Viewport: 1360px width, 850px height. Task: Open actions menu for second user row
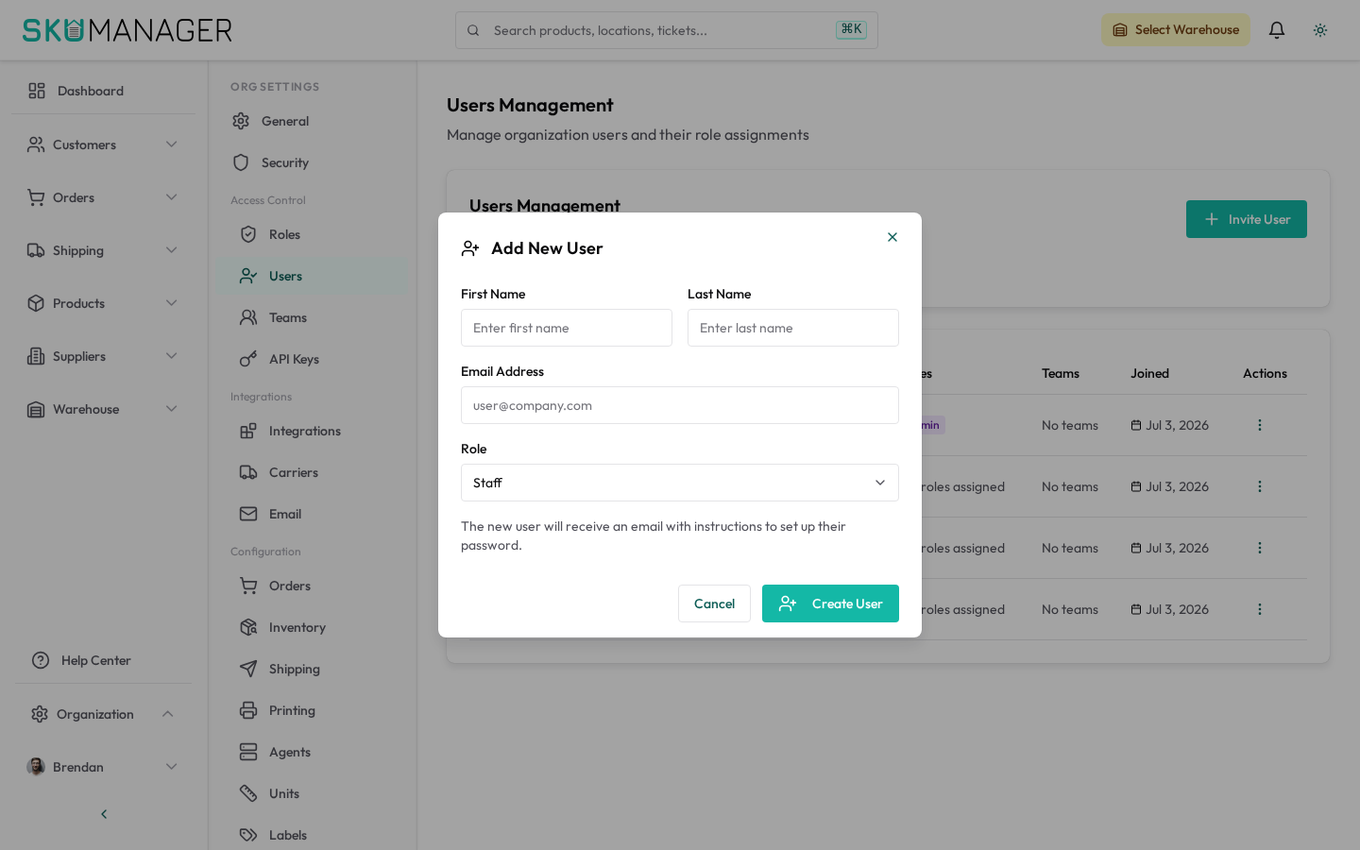click(1260, 486)
